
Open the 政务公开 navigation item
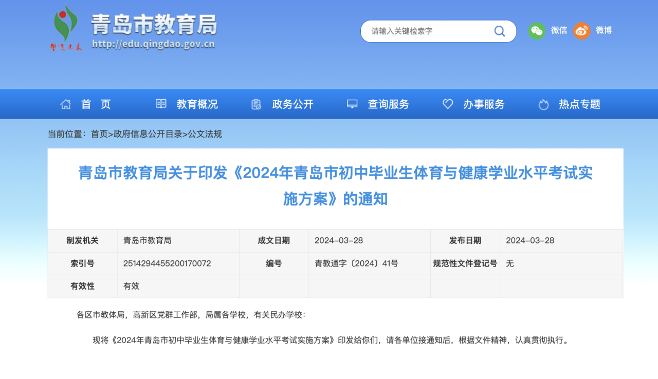pos(293,104)
